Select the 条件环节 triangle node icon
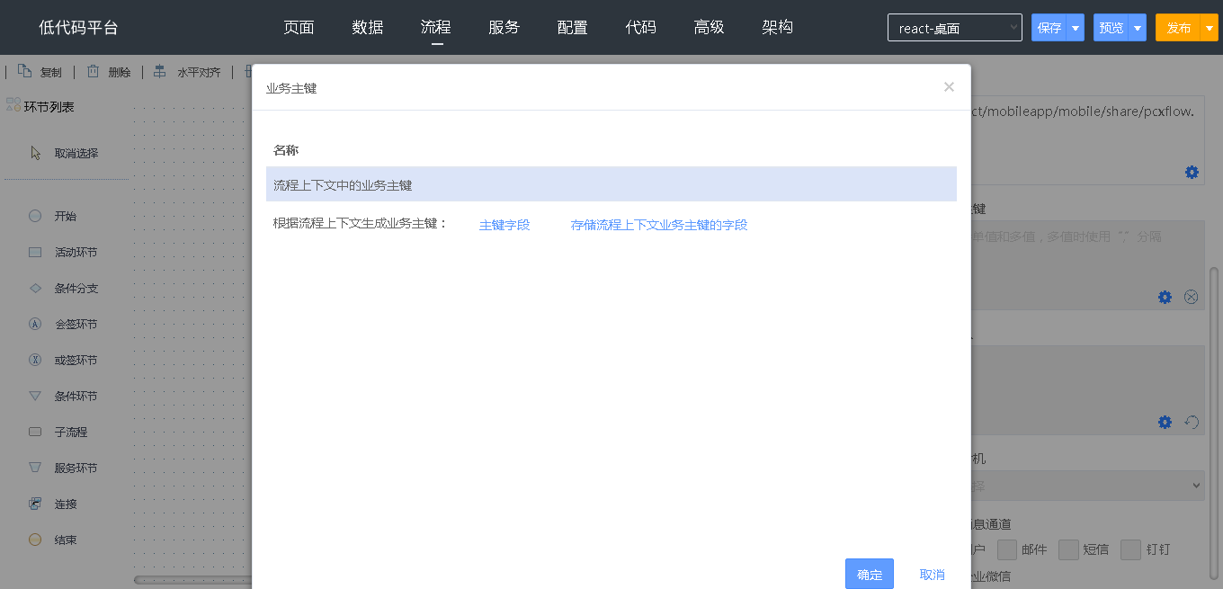1223x589 pixels. (x=35, y=396)
